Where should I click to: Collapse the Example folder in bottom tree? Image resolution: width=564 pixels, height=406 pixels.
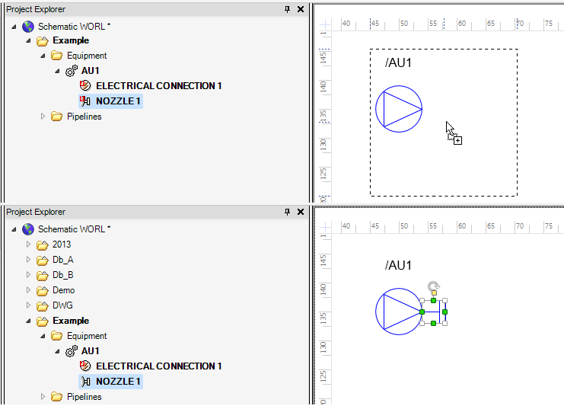[28, 321]
